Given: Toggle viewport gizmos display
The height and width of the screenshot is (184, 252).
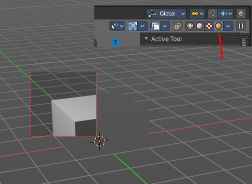Looking at the screenshot, I should (x=133, y=26).
